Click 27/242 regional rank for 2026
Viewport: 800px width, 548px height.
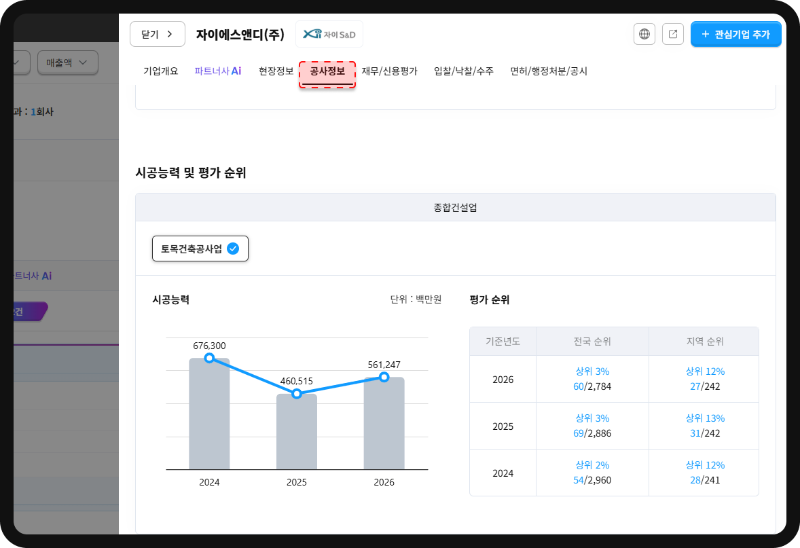click(x=705, y=386)
